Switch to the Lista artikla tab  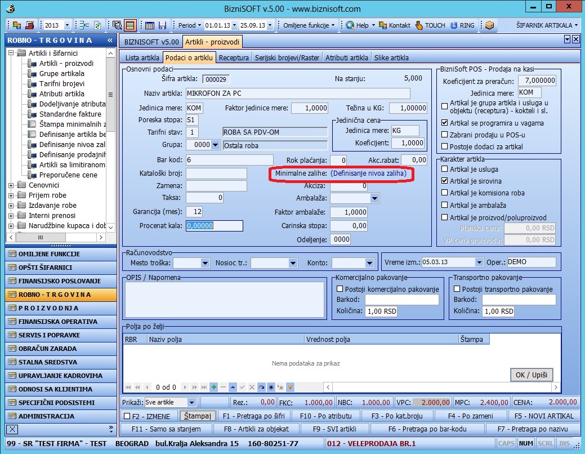click(142, 57)
